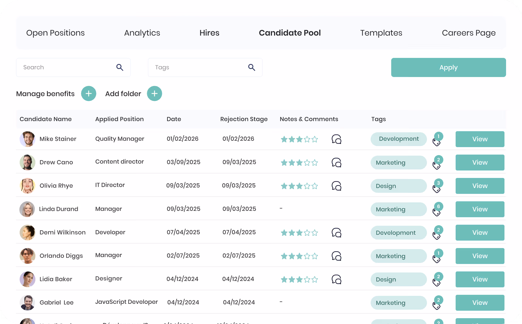522x324 pixels.
Task: Click the Apply button
Action: point(448,67)
